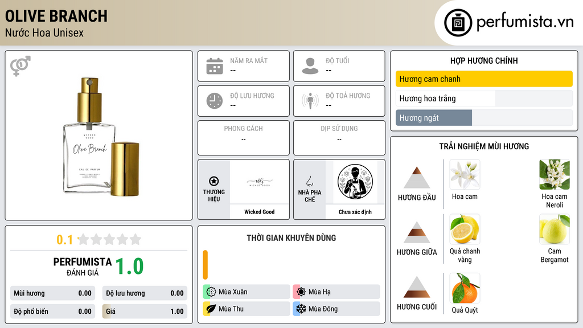Click the unisex gender symbol icon
583x328 pixels.
point(20,66)
